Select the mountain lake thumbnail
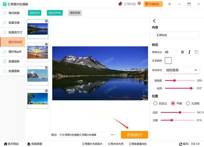 click(x=38, y=29)
